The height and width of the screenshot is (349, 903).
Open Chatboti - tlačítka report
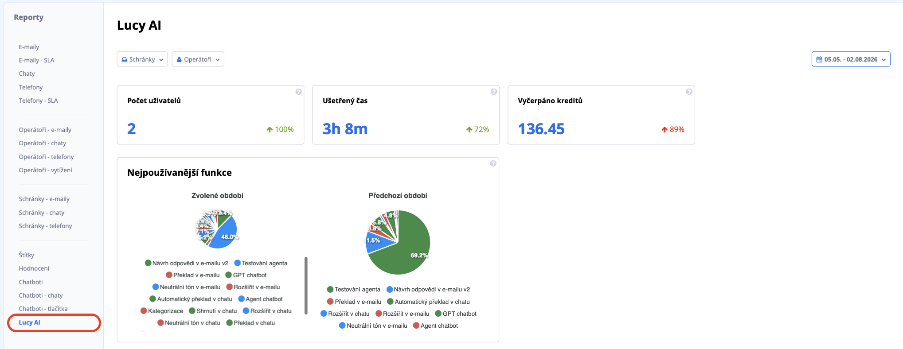coord(43,309)
